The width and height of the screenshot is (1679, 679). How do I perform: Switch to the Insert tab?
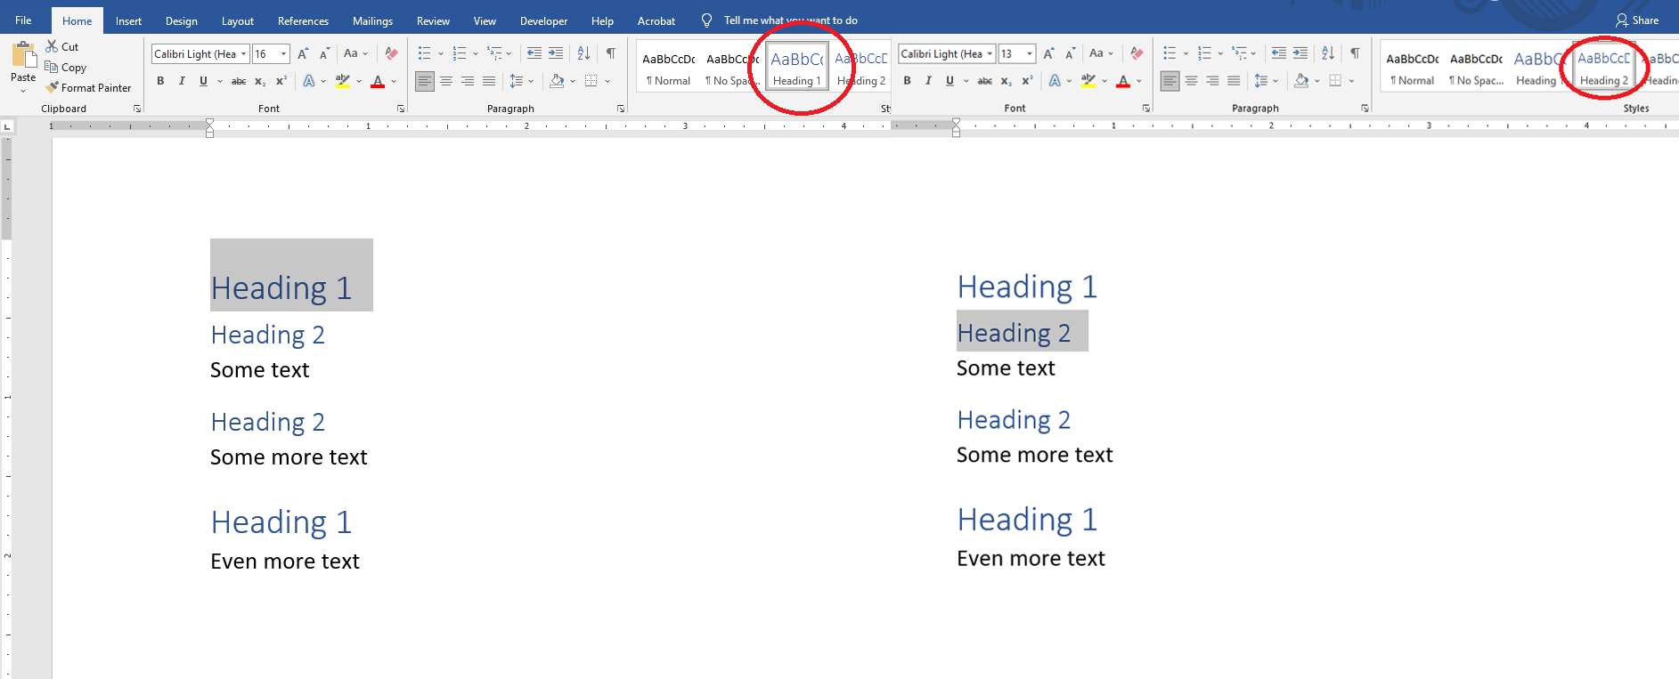tap(128, 20)
